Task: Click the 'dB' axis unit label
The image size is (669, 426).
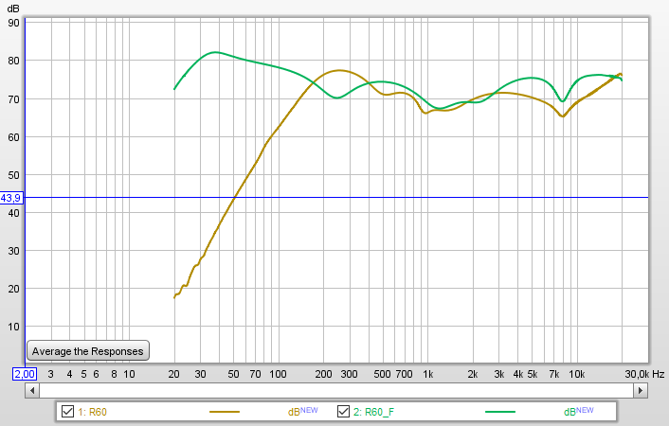Action: [13, 9]
